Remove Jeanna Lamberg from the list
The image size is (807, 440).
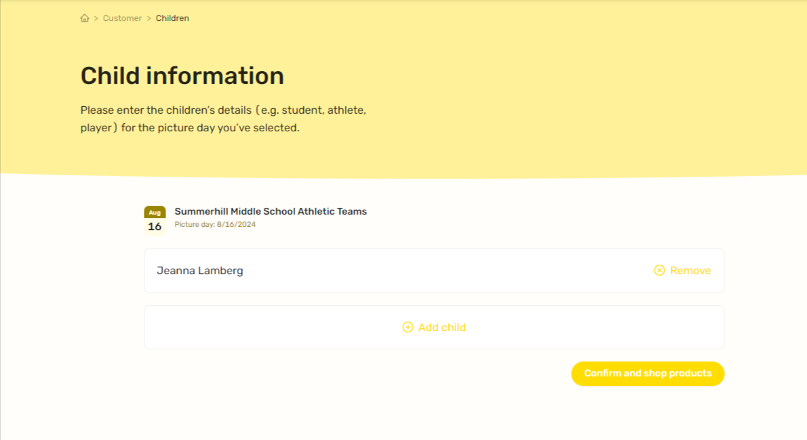point(682,270)
